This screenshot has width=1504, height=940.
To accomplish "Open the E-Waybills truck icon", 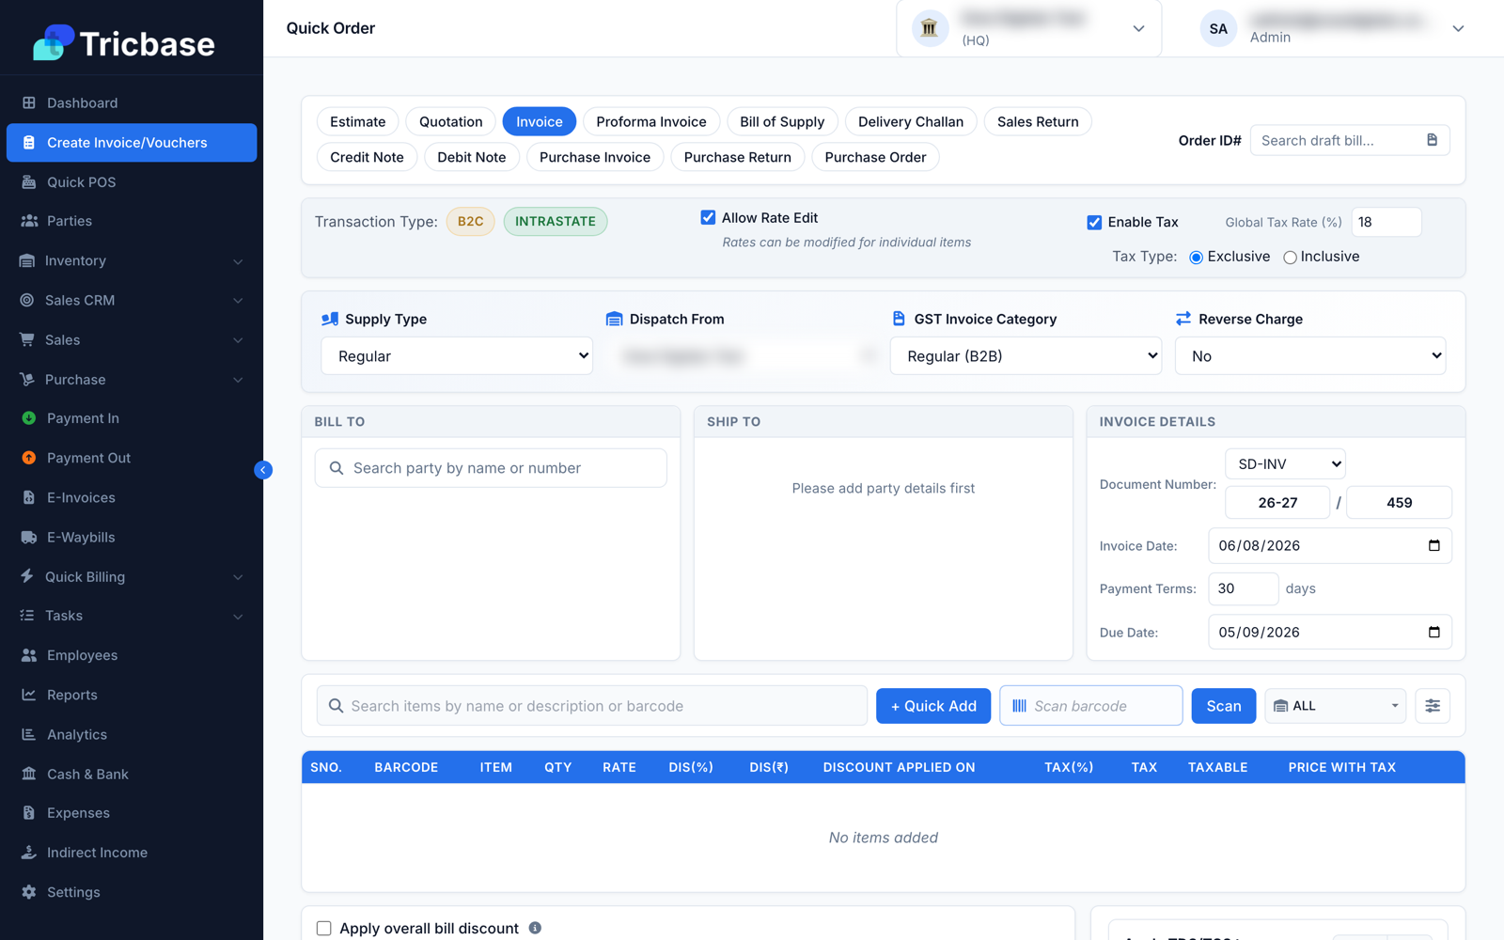I will click(29, 537).
